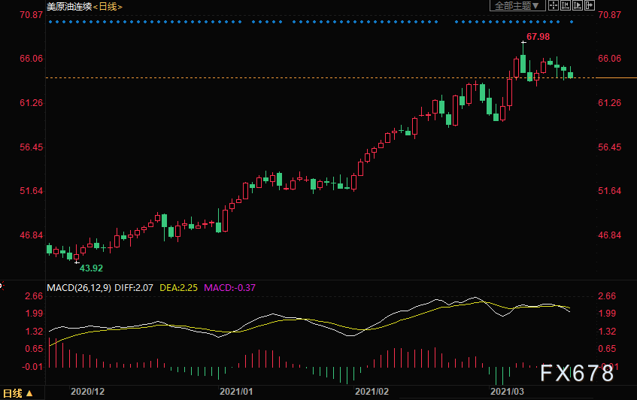Image resolution: width=637 pixels, height=400 pixels.
Task: Click the axis rewind icon in toolbar
Action: [565, 6]
